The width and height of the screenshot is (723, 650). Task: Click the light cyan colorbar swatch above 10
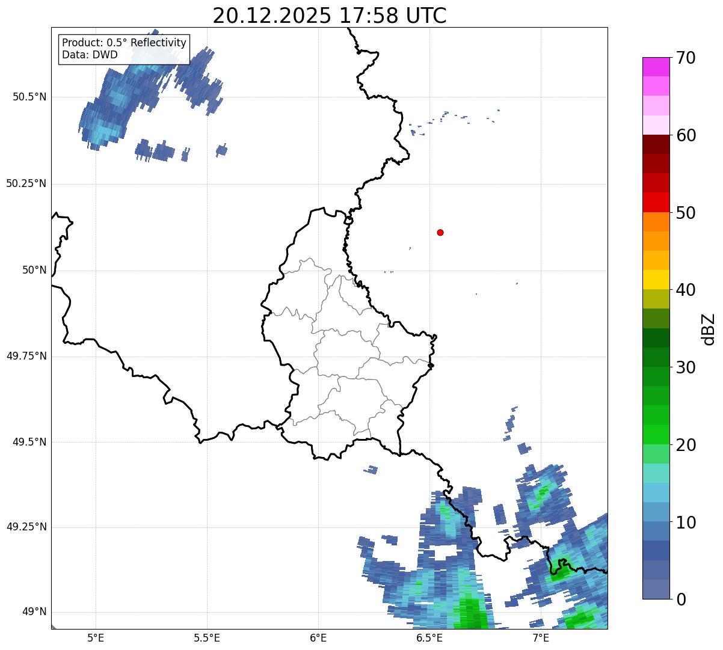coord(656,492)
